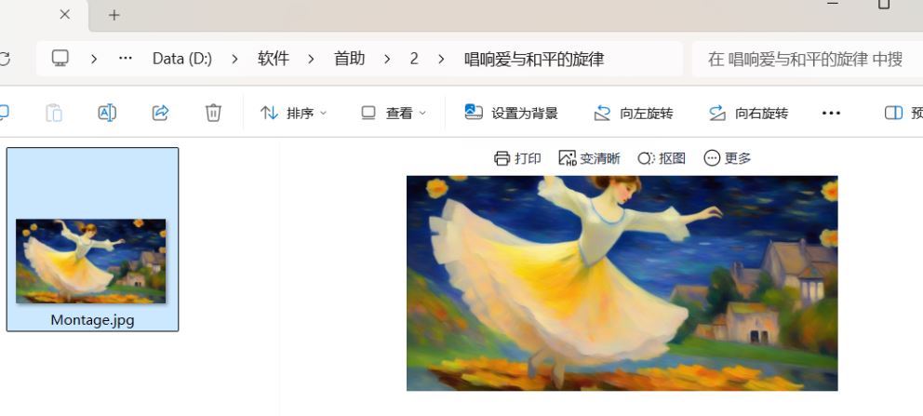
Task: Click the search box for 唱响爱与和平的旋律
Action: click(807, 59)
